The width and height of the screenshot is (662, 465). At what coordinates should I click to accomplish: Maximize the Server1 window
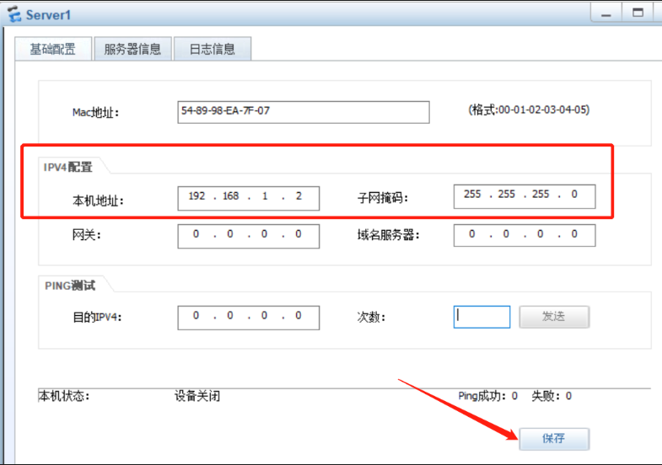tap(638, 13)
